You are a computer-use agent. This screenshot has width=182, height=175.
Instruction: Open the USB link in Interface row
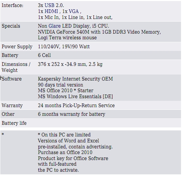point(49,5)
